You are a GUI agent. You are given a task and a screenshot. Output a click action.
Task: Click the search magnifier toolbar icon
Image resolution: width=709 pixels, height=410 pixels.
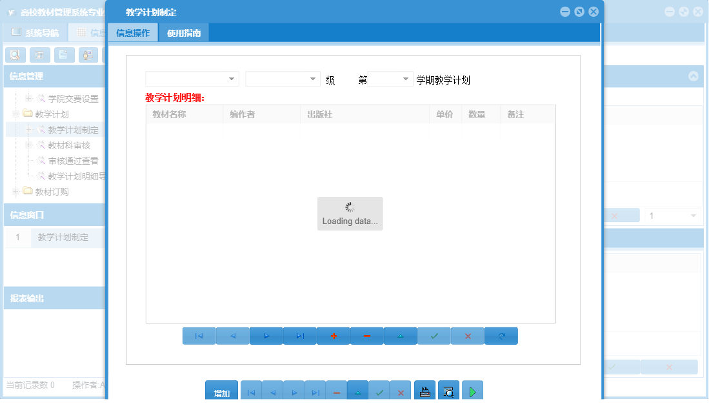[x=15, y=55]
